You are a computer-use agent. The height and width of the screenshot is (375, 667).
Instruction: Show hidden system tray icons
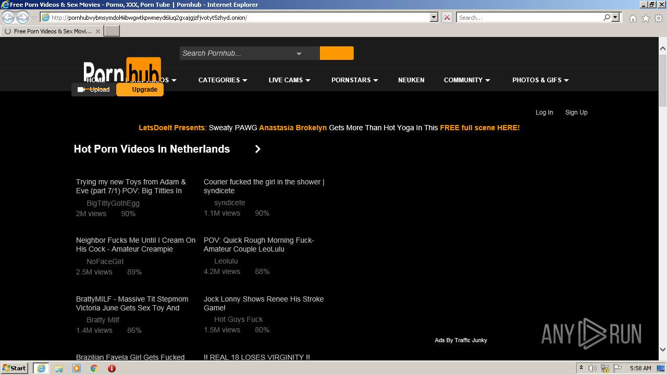coord(581,368)
